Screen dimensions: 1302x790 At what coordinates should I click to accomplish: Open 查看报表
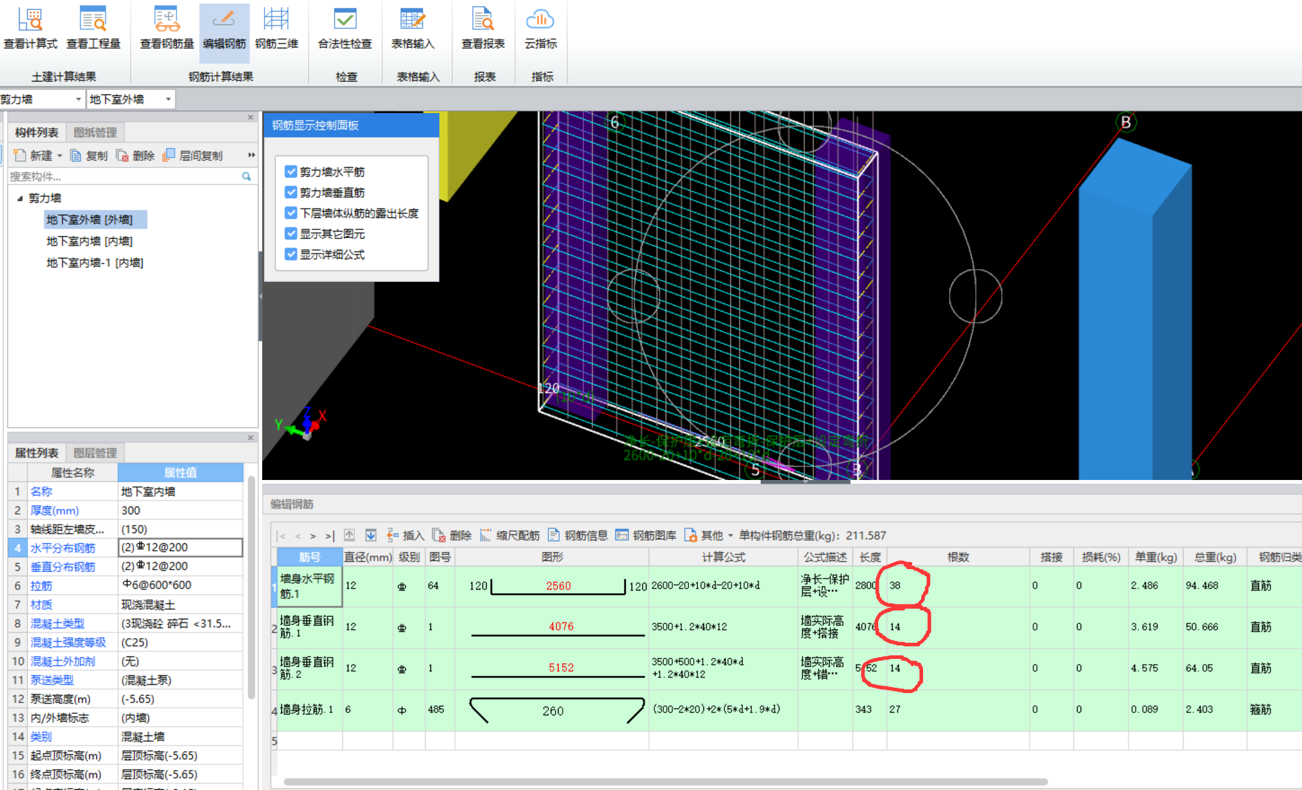click(483, 28)
